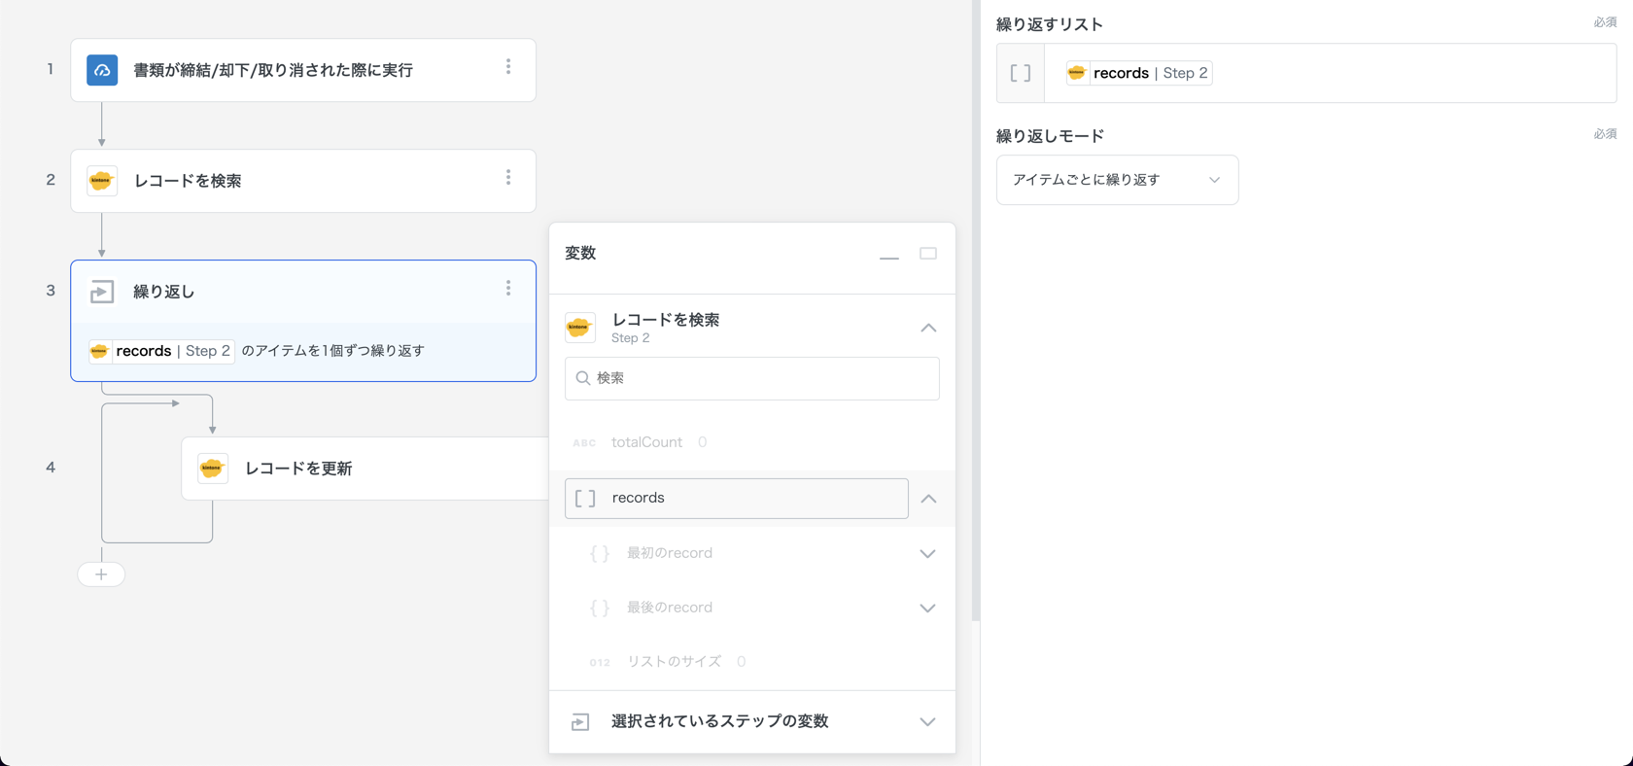This screenshot has width=1633, height=766.
Task: Open the three-dot menu for step 1
Action: (x=508, y=67)
